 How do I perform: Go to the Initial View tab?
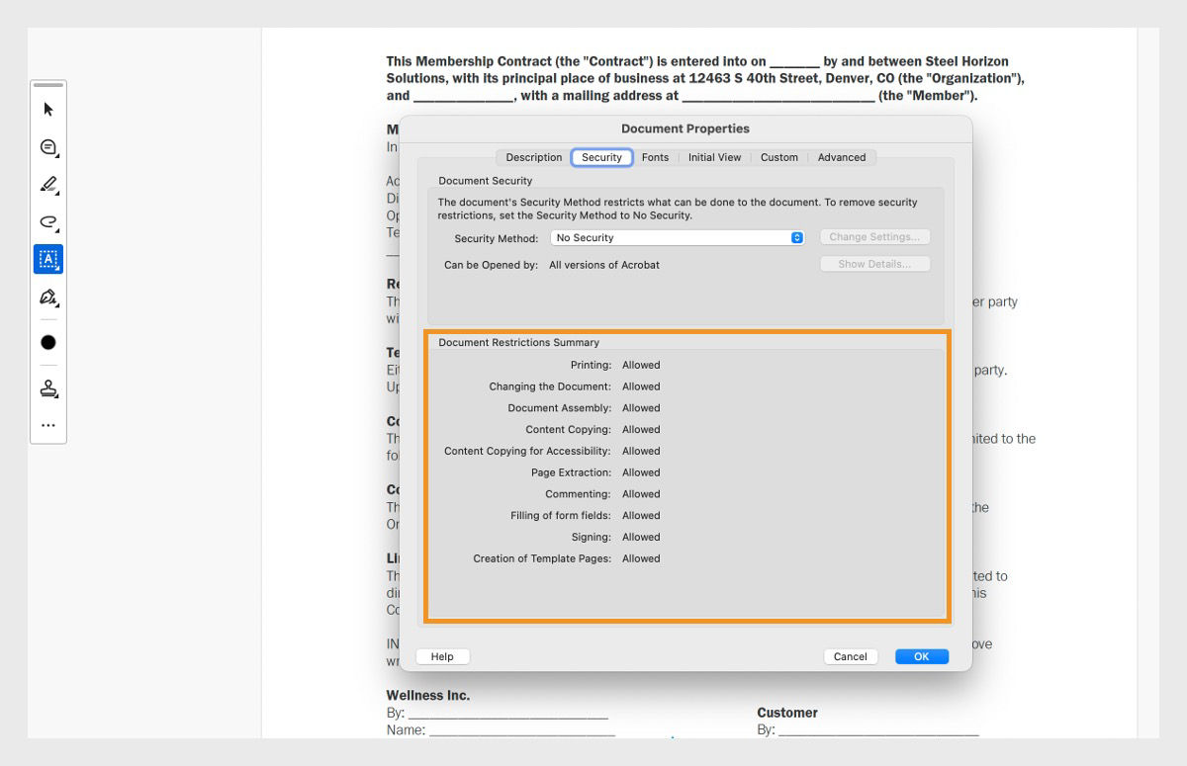point(714,157)
